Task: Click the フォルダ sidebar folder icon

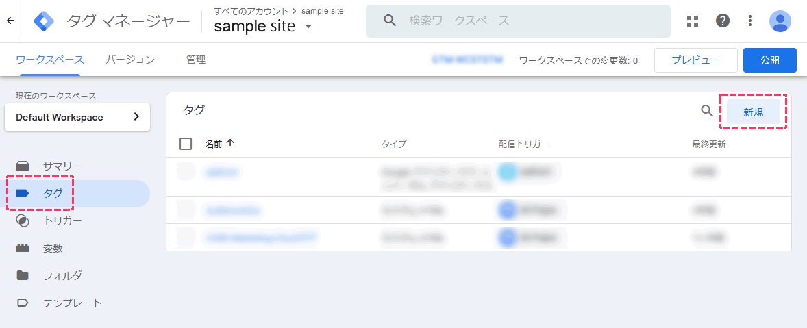Action: (23, 275)
